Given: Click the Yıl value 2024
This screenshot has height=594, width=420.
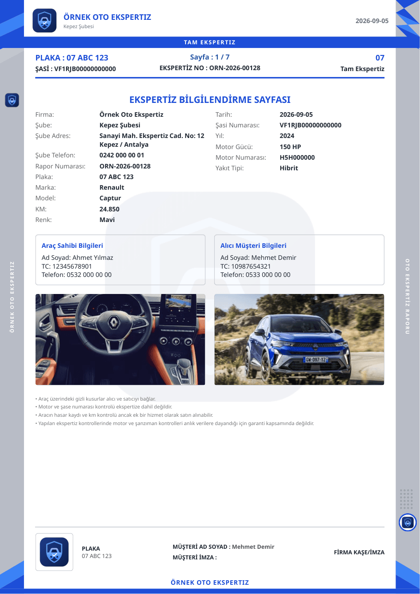Looking at the screenshot, I should click(287, 136).
